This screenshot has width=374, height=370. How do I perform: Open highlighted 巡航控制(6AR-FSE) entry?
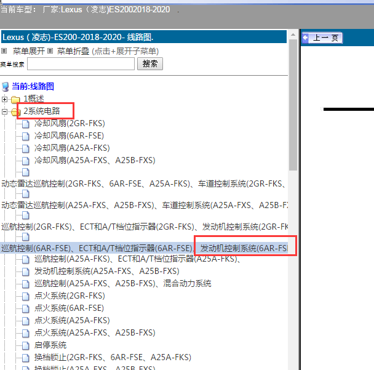(x=144, y=248)
